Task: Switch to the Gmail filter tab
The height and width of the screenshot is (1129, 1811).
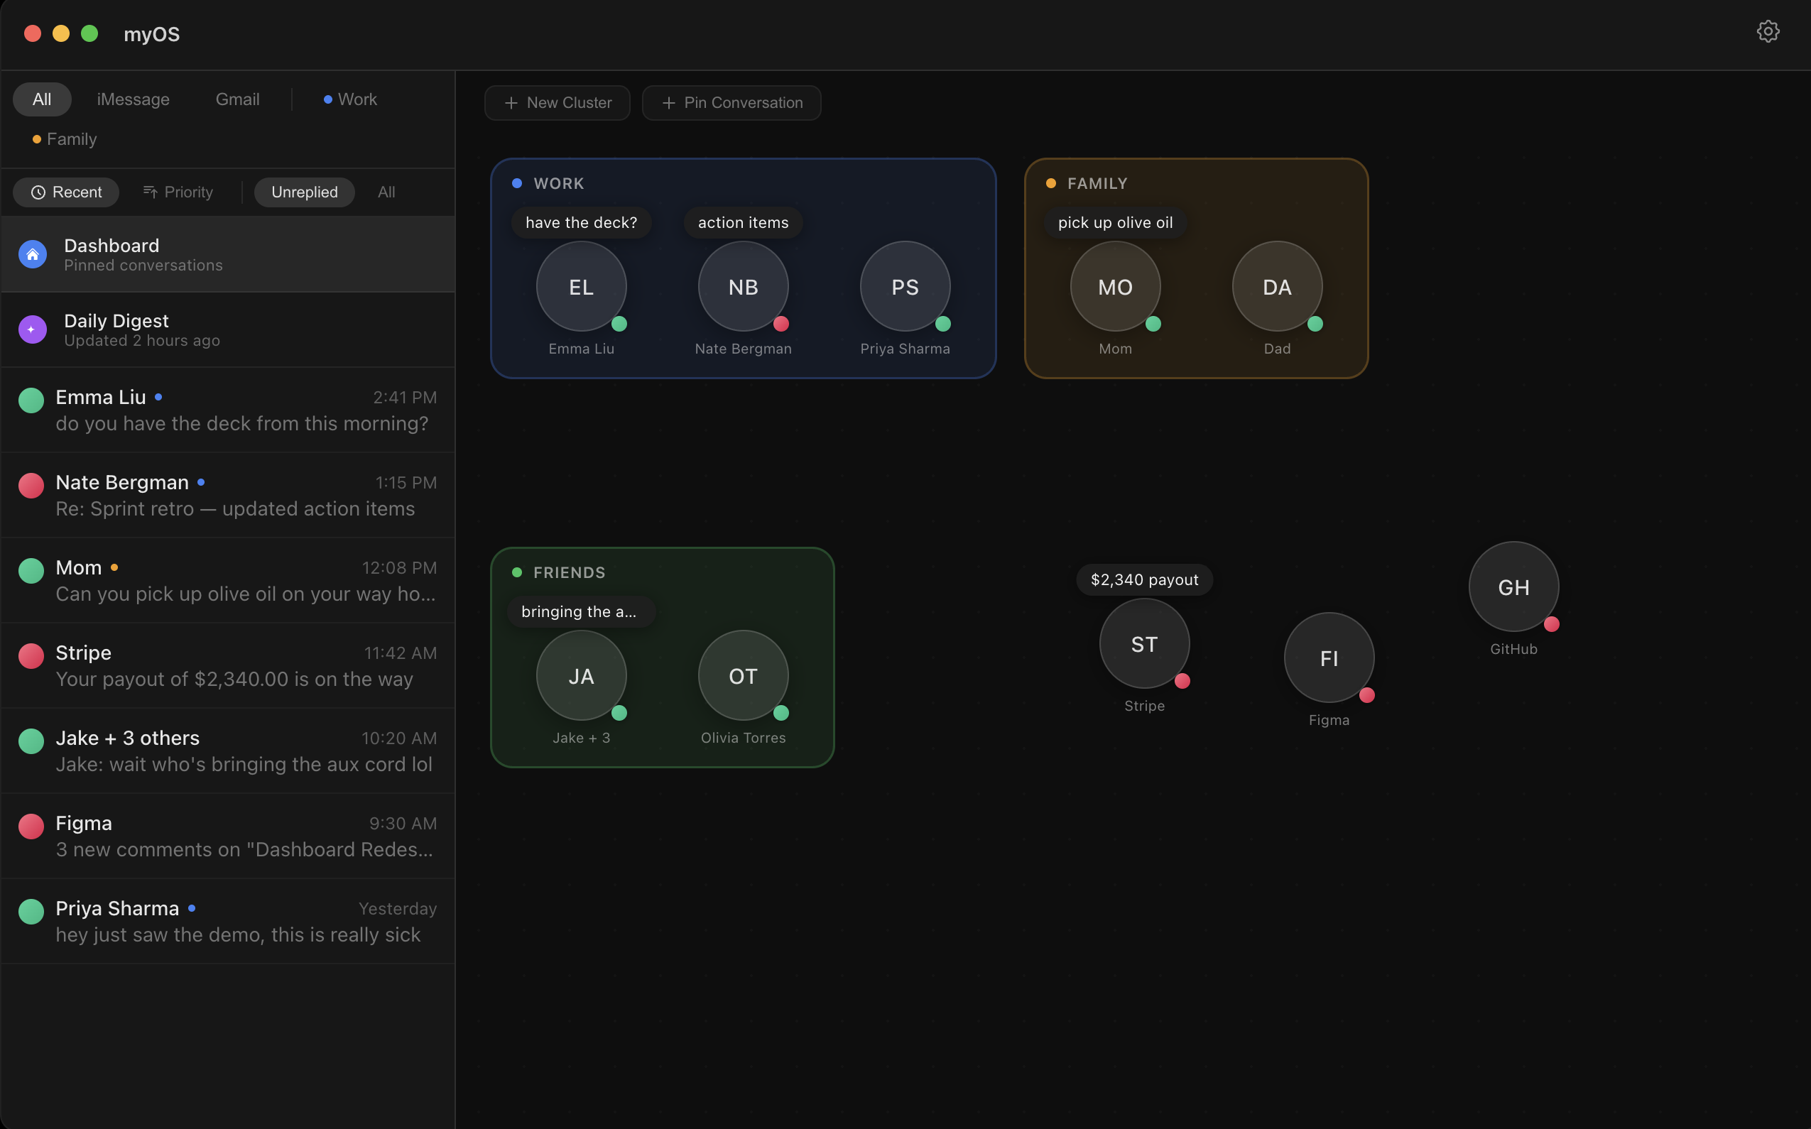Action: [237, 99]
